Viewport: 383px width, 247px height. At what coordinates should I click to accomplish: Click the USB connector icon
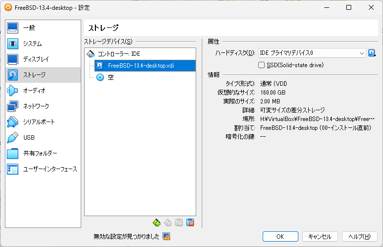click(12, 138)
